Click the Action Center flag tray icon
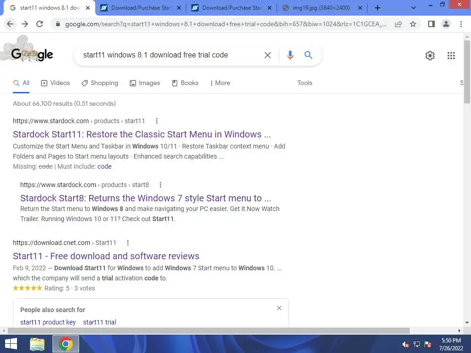 click(x=428, y=344)
